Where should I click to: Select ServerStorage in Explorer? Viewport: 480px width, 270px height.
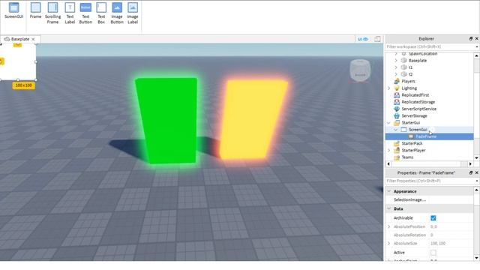[x=414, y=115]
